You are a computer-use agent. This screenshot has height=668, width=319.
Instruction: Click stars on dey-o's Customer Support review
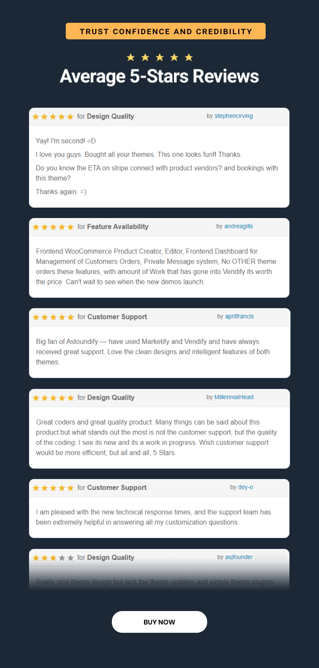(x=53, y=488)
